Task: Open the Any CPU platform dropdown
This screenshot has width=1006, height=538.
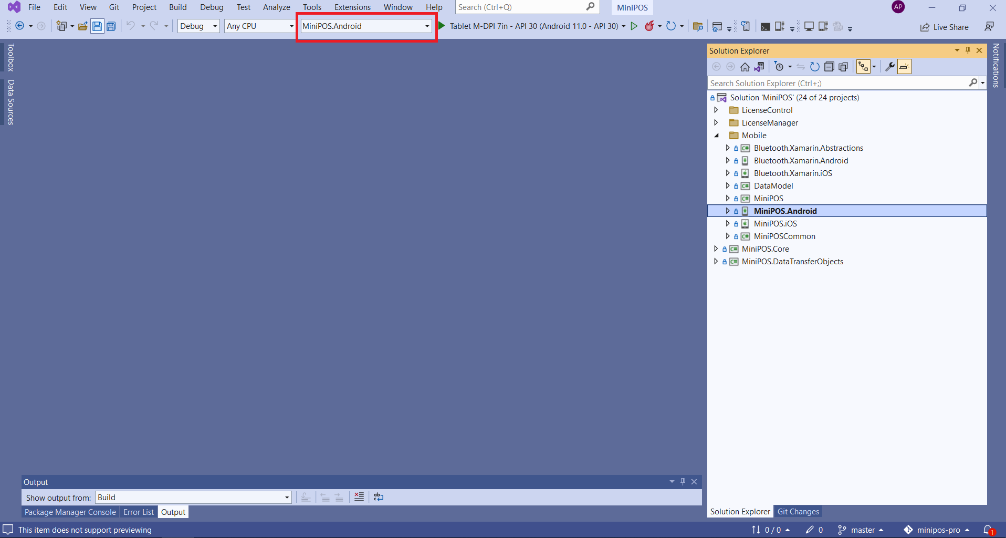Action: (260, 26)
